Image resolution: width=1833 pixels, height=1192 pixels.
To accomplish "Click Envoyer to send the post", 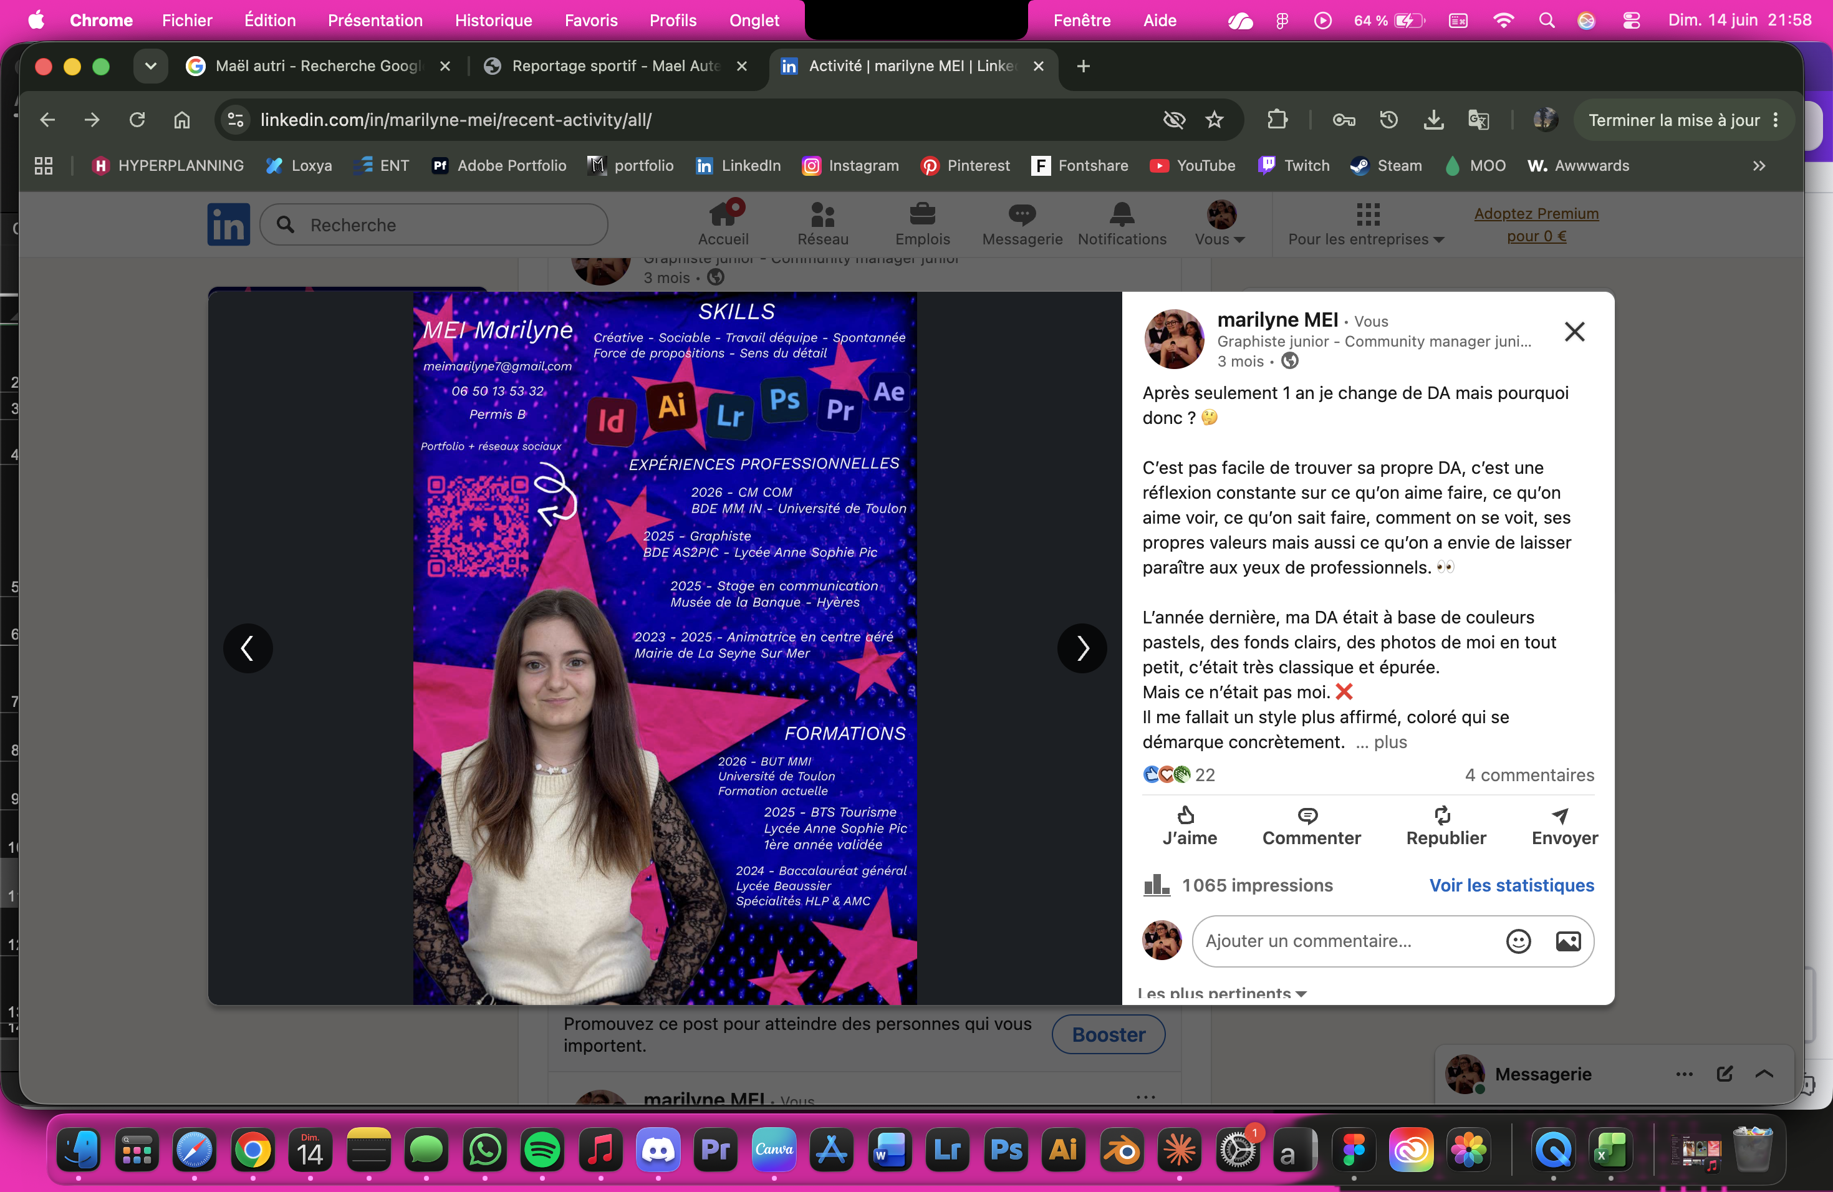I will [x=1564, y=826].
